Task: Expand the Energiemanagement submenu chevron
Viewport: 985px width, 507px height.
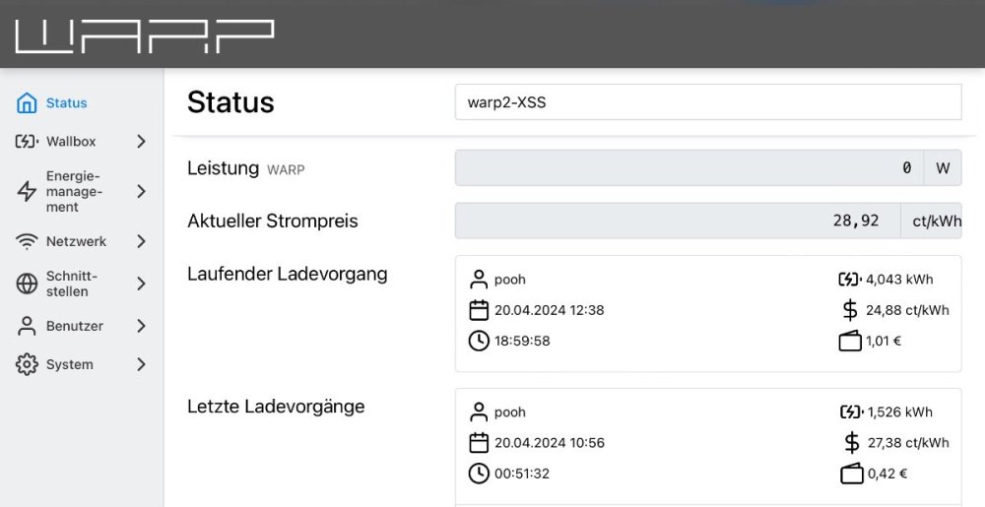Action: tap(141, 192)
